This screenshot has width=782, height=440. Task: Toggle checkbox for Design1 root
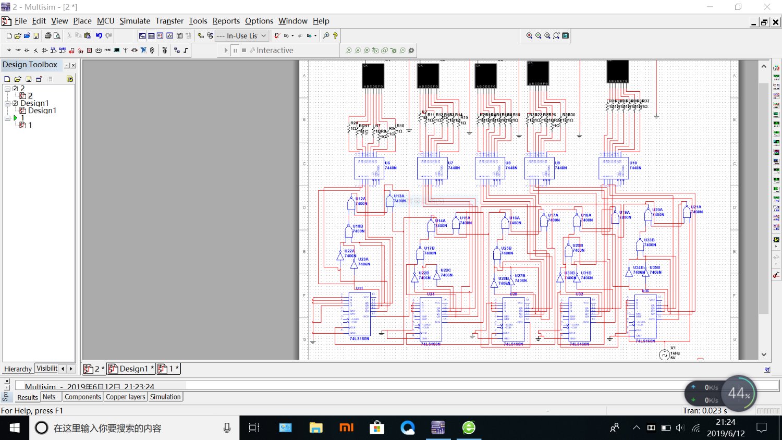(x=15, y=103)
